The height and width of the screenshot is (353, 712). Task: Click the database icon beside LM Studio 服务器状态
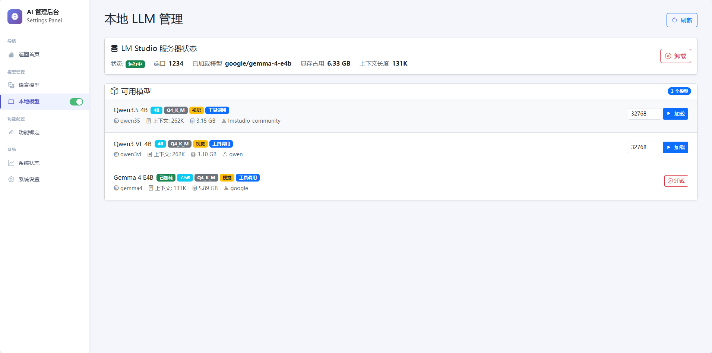tap(114, 48)
